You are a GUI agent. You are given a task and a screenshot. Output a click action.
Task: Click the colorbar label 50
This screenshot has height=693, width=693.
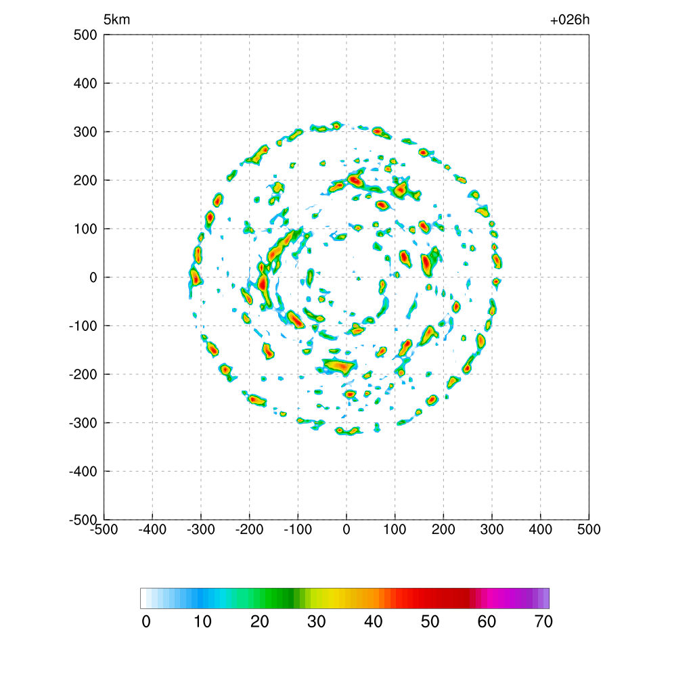pyautogui.click(x=430, y=622)
